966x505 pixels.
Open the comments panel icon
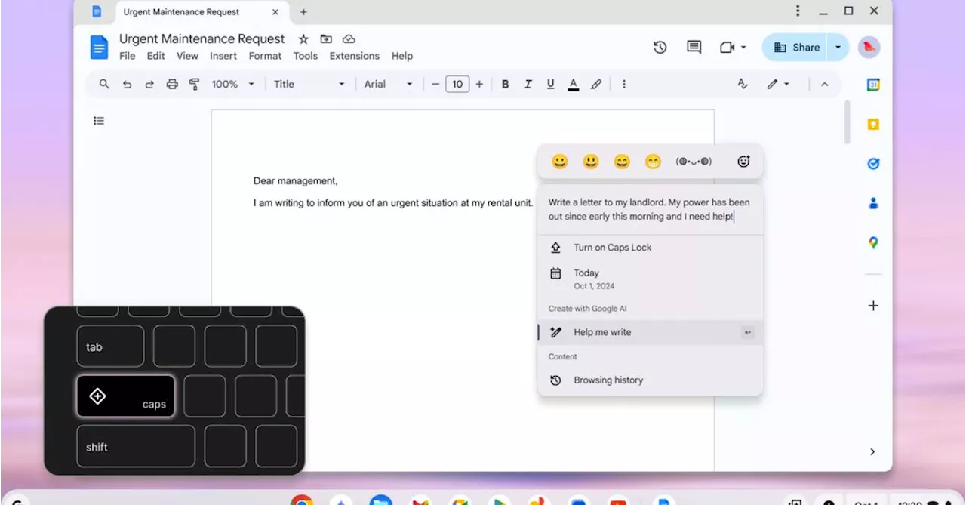pyautogui.click(x=694, y=47)
